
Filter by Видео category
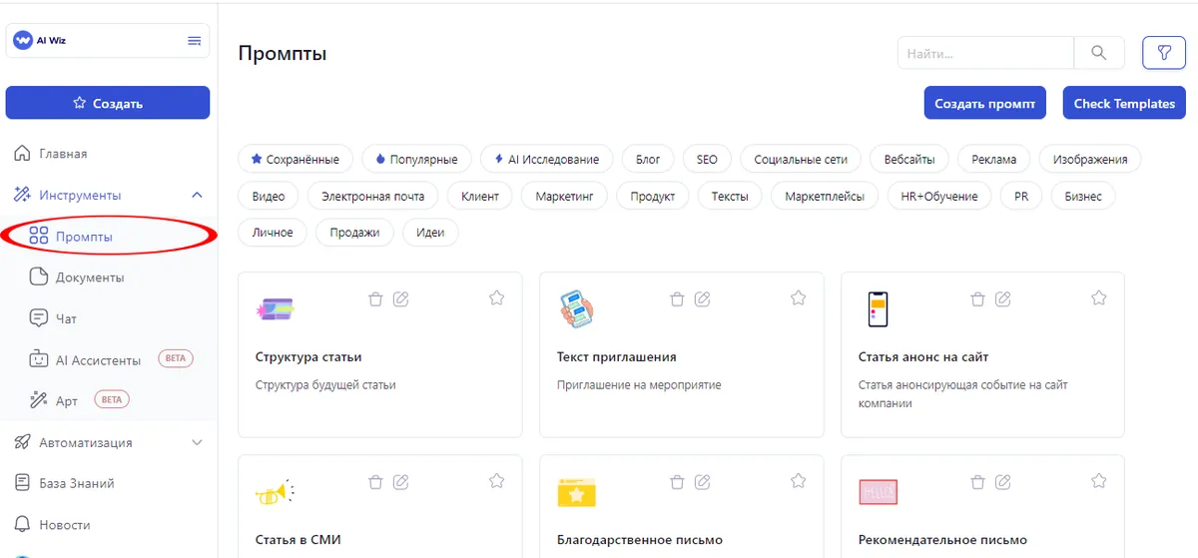tap(269, 197)
